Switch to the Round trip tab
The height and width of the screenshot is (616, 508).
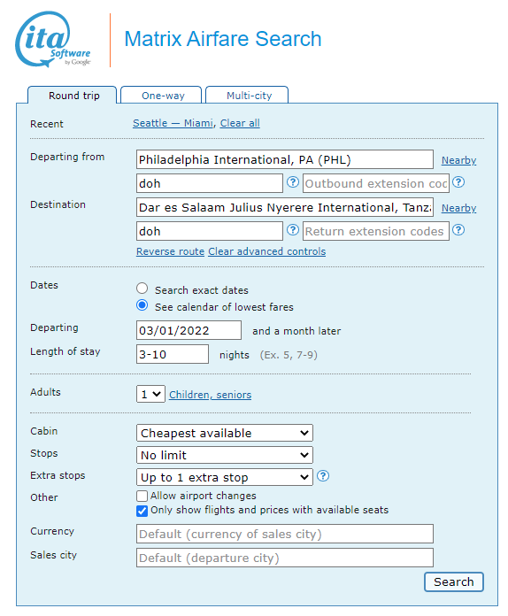[73, 96]
